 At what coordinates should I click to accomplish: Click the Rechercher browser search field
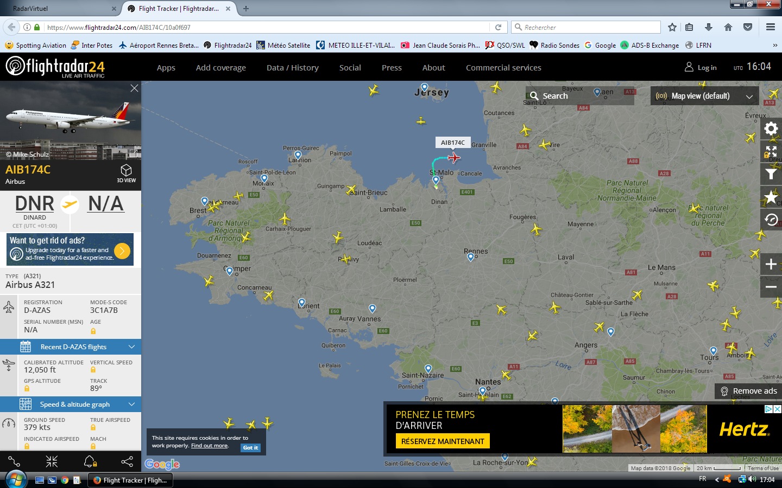[x=585, y=27]
